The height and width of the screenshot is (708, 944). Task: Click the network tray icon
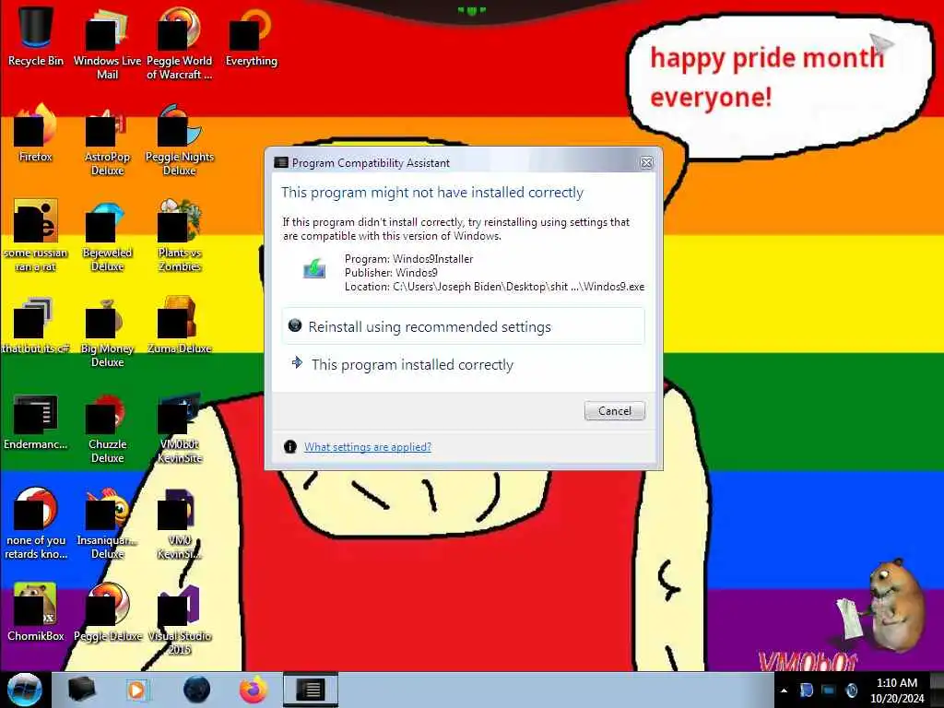(x=829, y=690)
